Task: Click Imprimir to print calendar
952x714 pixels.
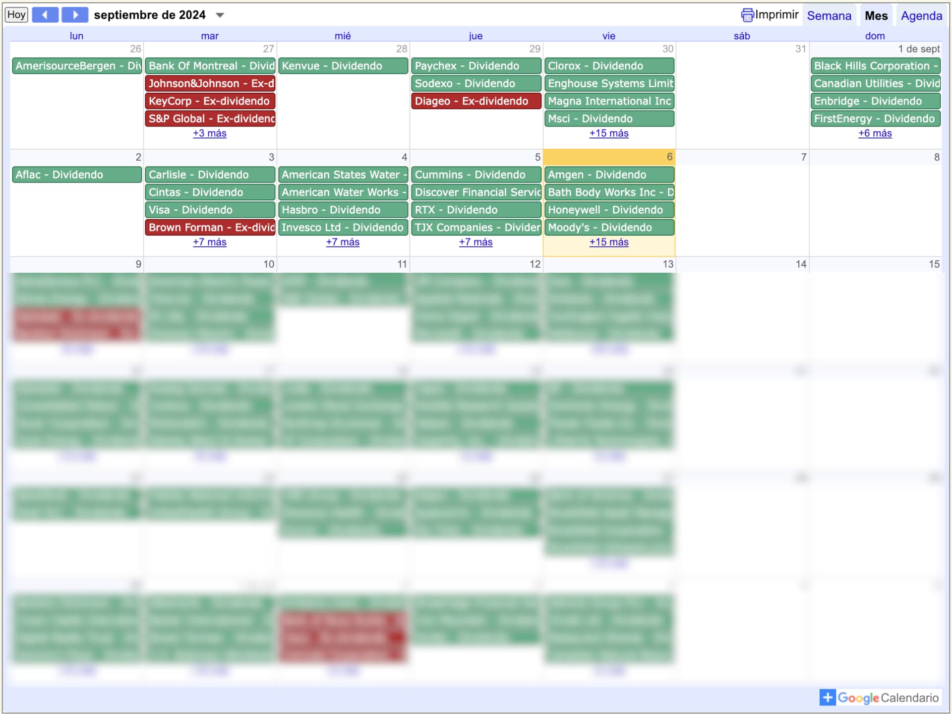Action: (x=776, y=15)
